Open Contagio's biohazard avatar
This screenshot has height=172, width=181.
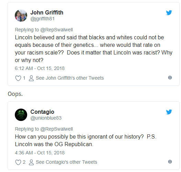(x=21, y=115)
